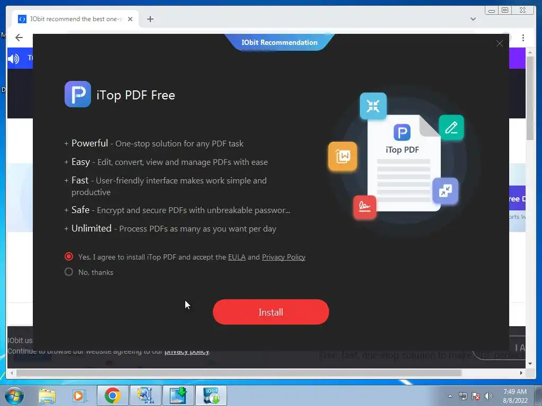Click the iTop PDF document illustration

[404, 163]
